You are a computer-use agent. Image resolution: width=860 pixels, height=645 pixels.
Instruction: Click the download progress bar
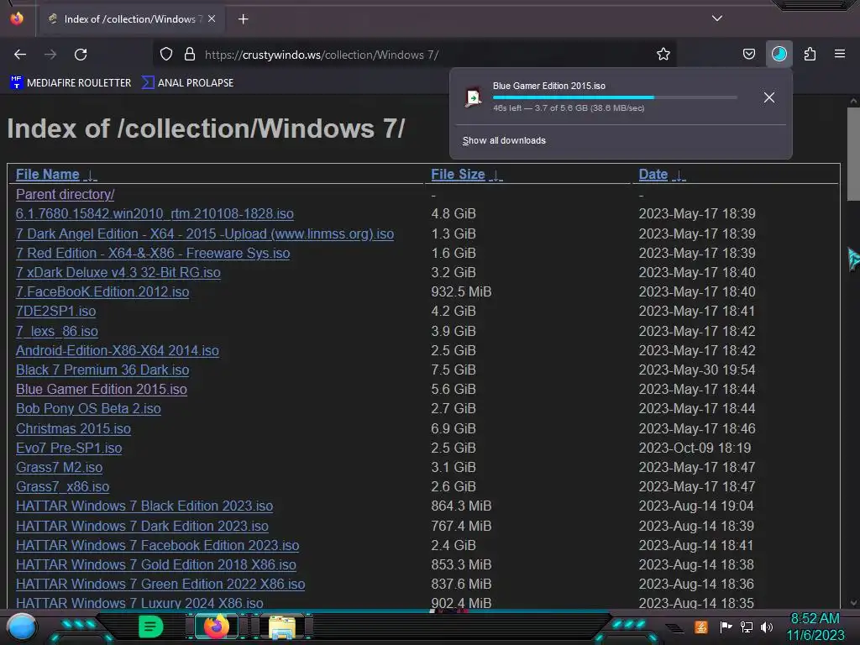615,97
